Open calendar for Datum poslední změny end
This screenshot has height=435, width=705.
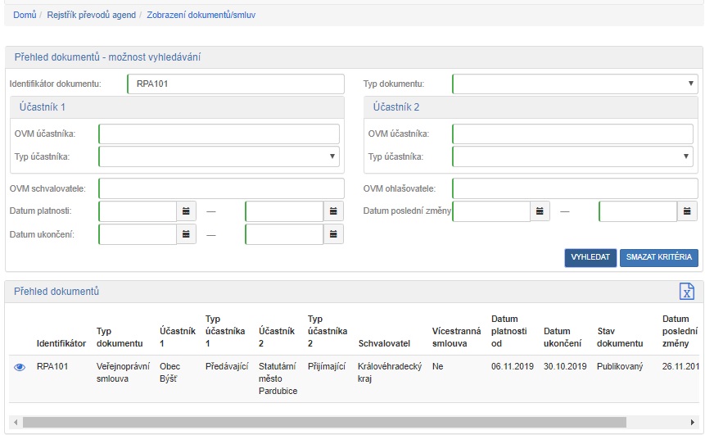[x=687, y=211]
